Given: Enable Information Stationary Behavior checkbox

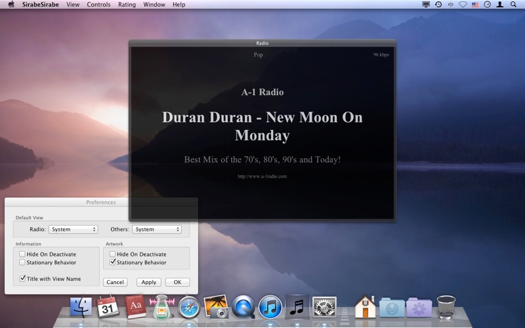Looking at the screenshot, I should pyautogui.click(x=22, y=262).
